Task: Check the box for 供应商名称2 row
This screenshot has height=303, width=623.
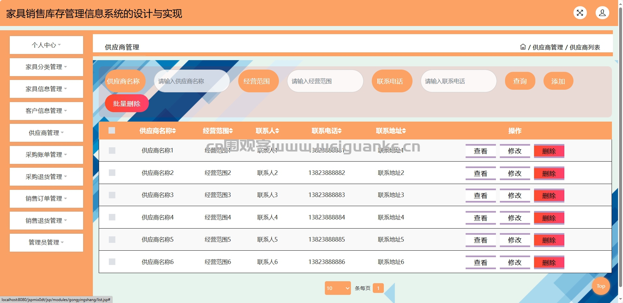Action: click(x=112, y=173)
